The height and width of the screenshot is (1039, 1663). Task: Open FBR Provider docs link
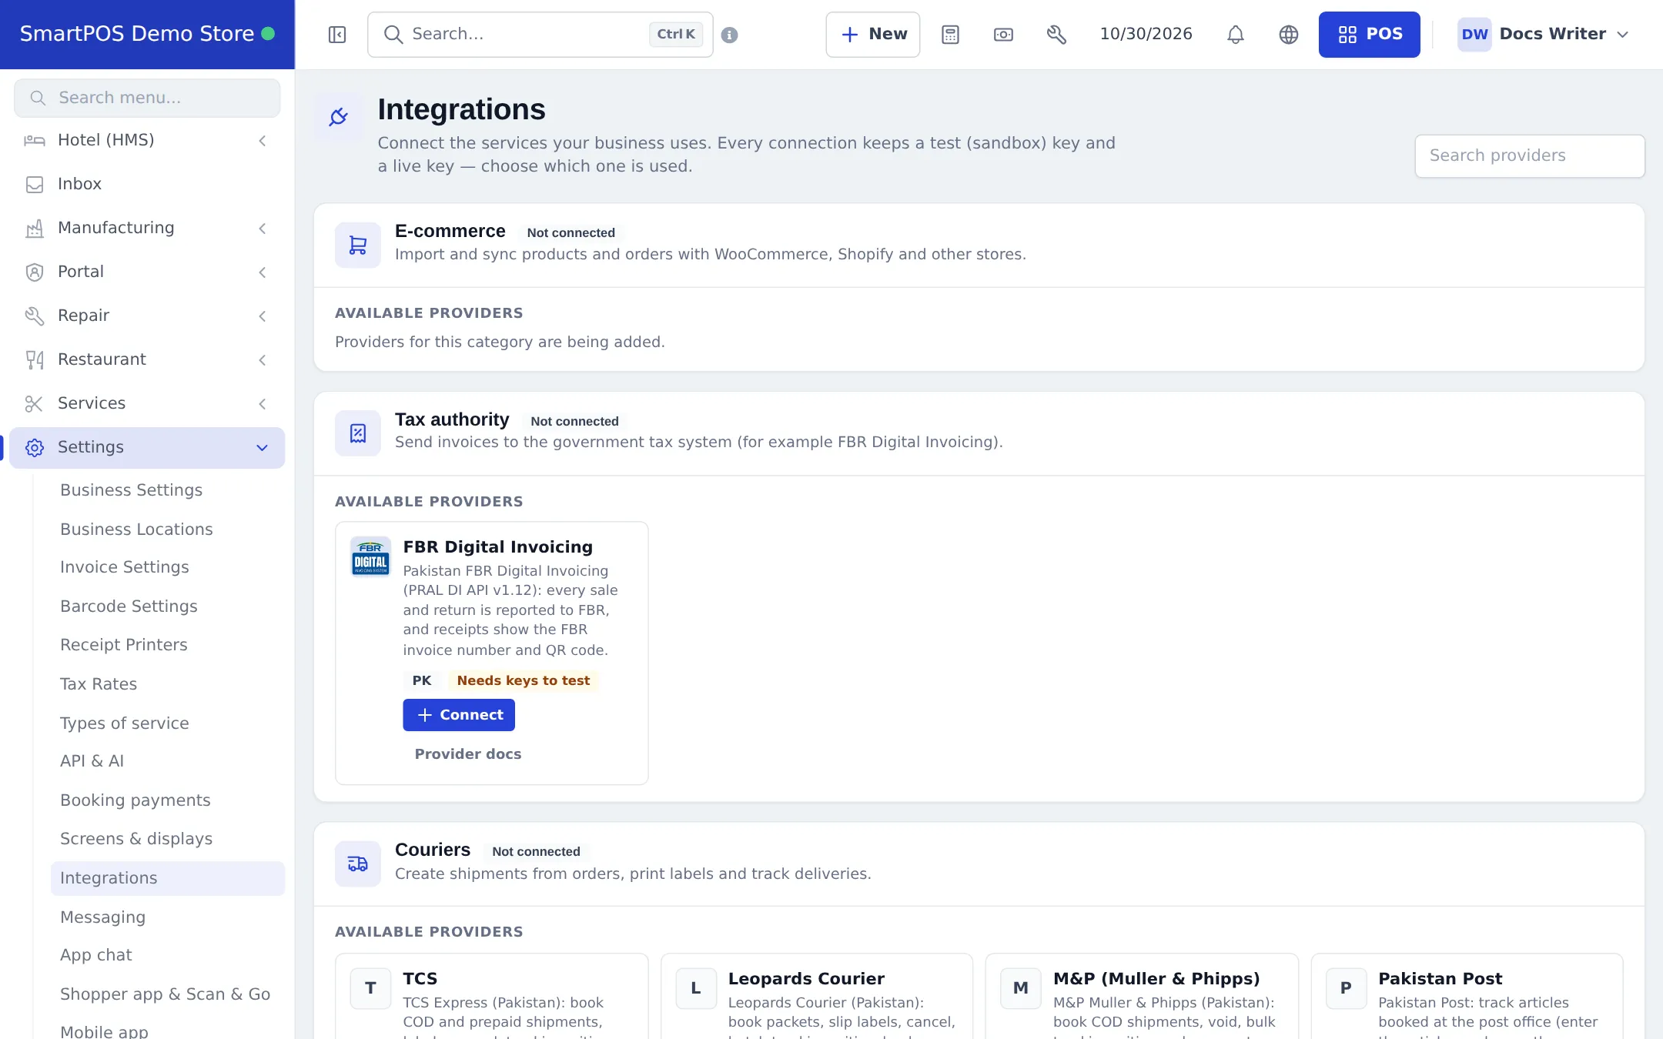point(468,754)
